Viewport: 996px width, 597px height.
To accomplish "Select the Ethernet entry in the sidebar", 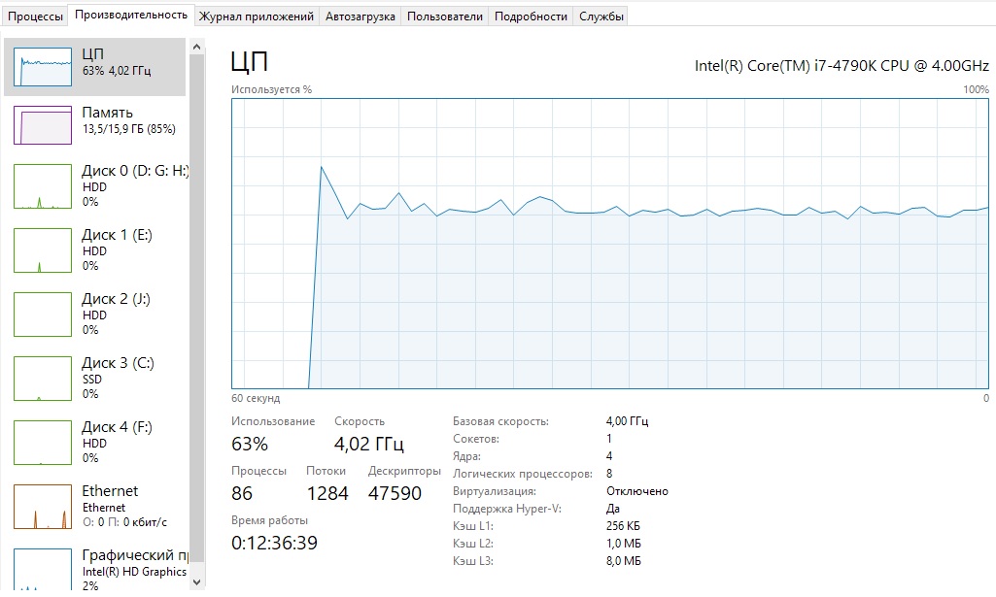I will coord(94,507).
